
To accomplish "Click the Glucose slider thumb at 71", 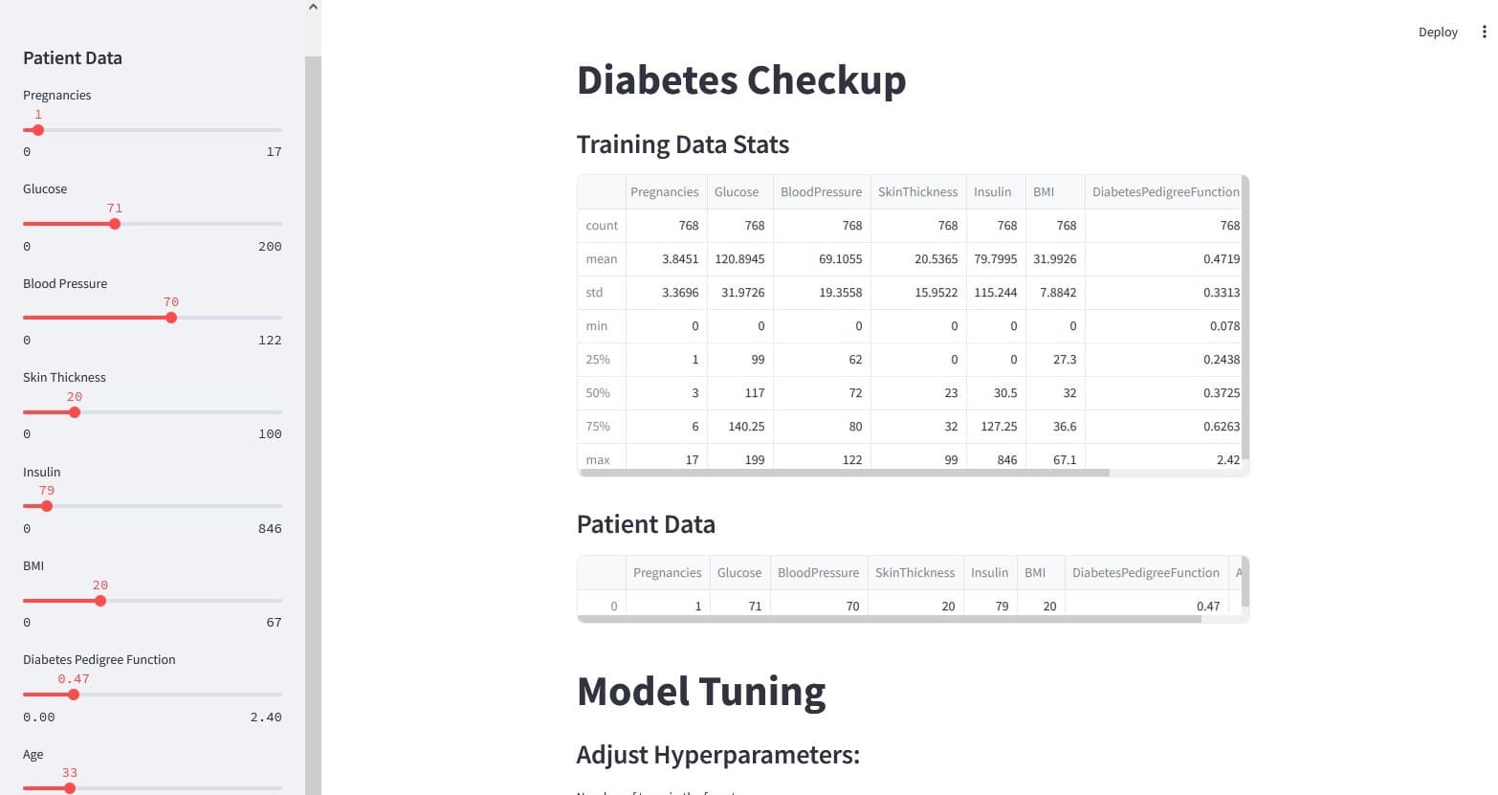I will click(x=115, y=224).
